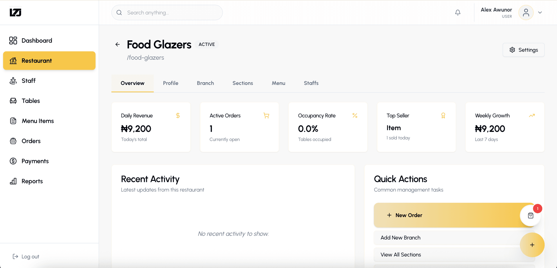The width and height of the screenshot is (557, 268).
Task: Open the Staffs tab
Action: (311, 83)
